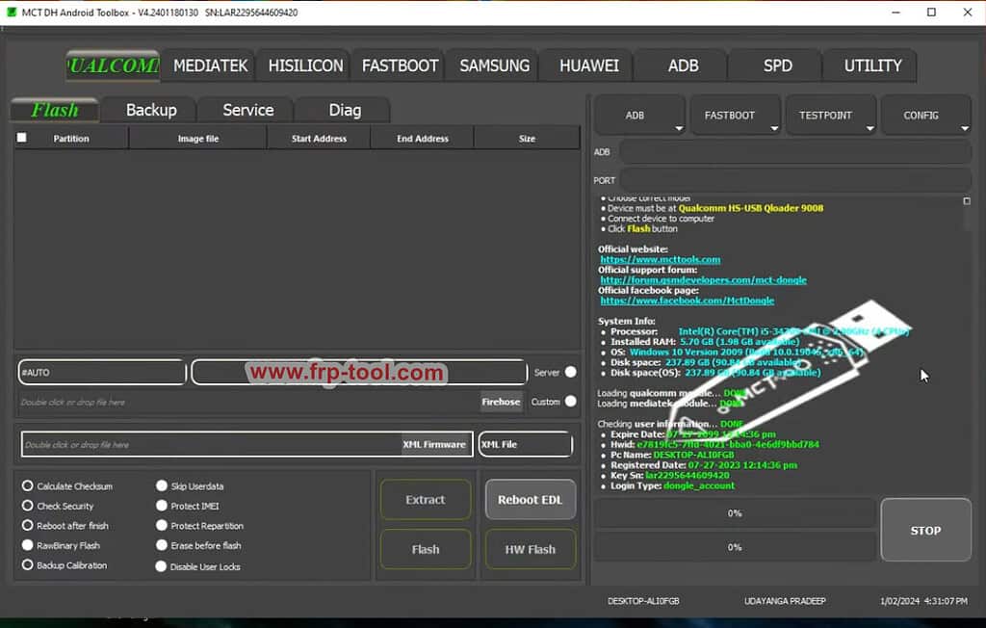Screen dimensions: 986x628
Task: Expand the FASTBOOT dropdown button in right panel
Action: point(736,116)
